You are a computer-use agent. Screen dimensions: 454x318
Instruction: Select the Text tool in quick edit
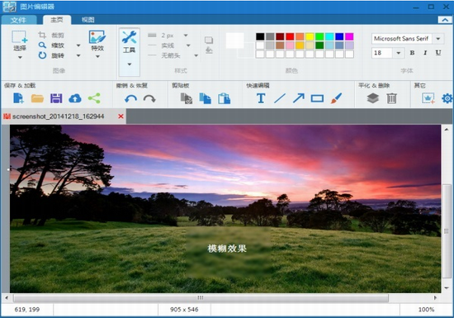pos(261,98)
